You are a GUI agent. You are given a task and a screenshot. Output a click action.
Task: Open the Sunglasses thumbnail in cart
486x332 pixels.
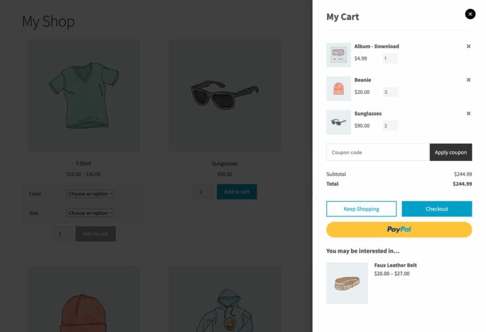pyautogui.click(x=338, y=123)
